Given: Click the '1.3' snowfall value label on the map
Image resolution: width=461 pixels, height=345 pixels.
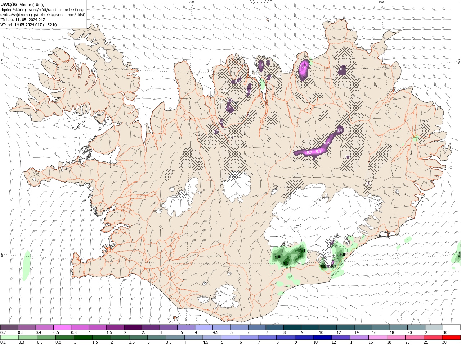Looking at the screenshot, I should (303, 66).
